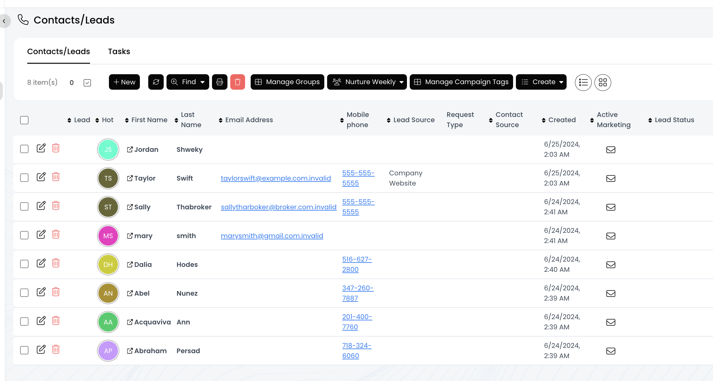Image resolution: width=713 pixels, height=381 pixels.
Task: Select the Jordan Shweky row checkbox
Action: click(x=24, y=149)
